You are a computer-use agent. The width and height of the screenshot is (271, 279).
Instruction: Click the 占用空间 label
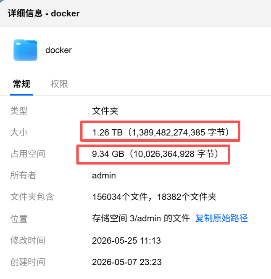(28, 154)
